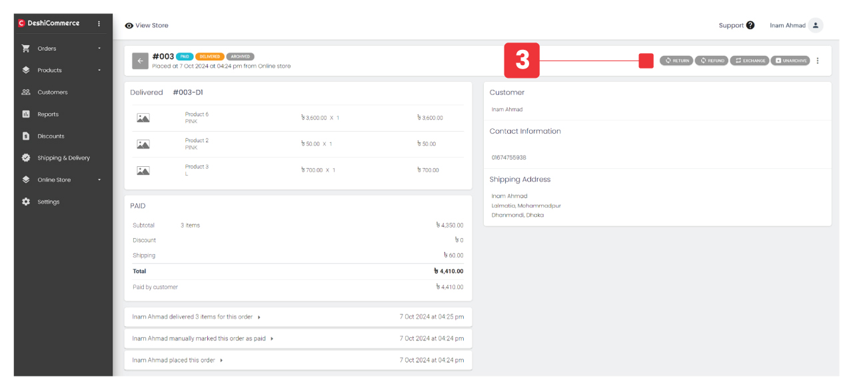Click the back arrow beside order #003

(140, 61)
